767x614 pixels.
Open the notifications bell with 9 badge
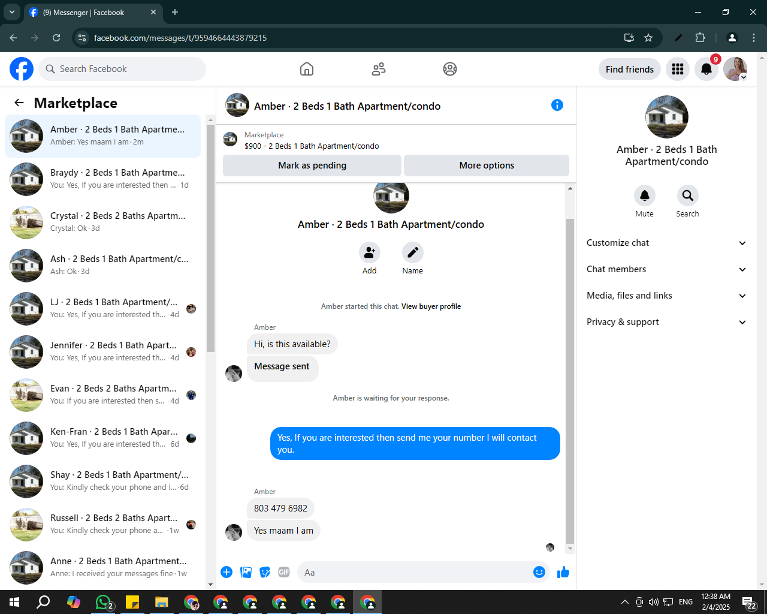coord(706,69)
